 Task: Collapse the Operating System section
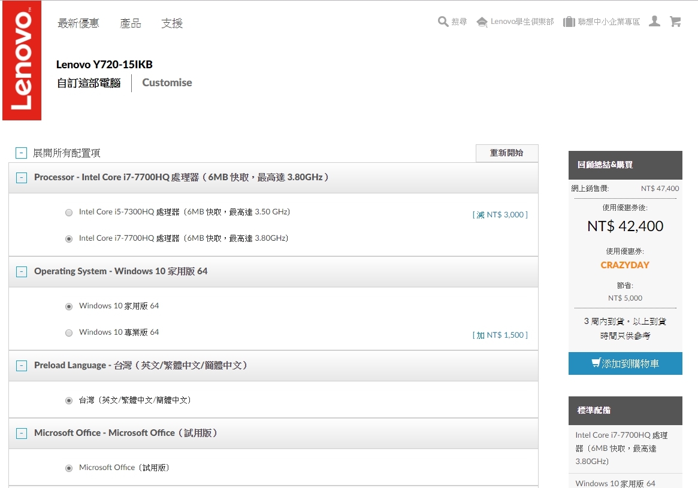pyautogui.click(x=22, y=272)
